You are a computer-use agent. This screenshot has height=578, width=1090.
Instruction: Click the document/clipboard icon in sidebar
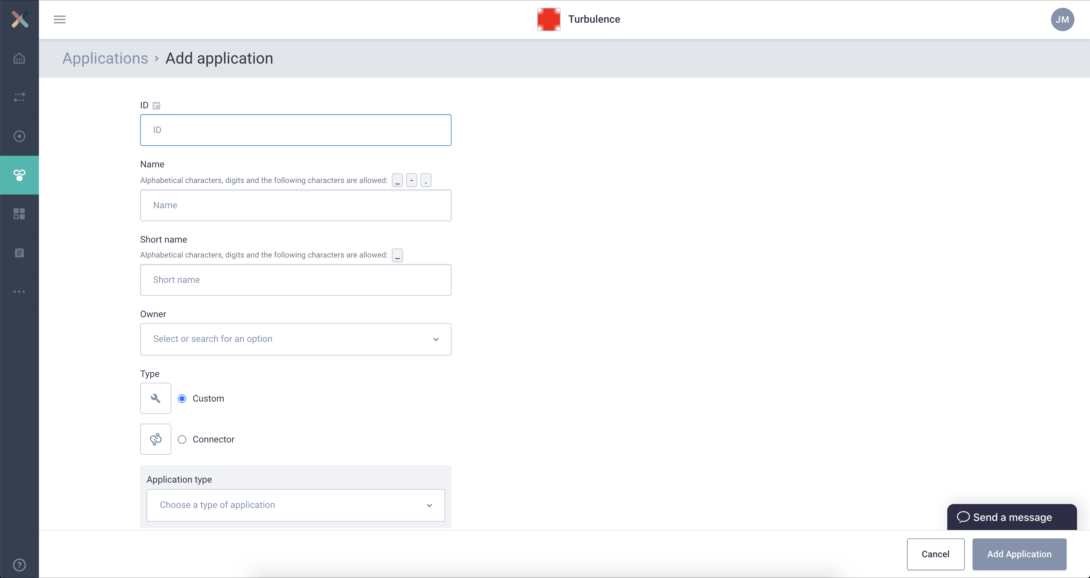(19, 253)
